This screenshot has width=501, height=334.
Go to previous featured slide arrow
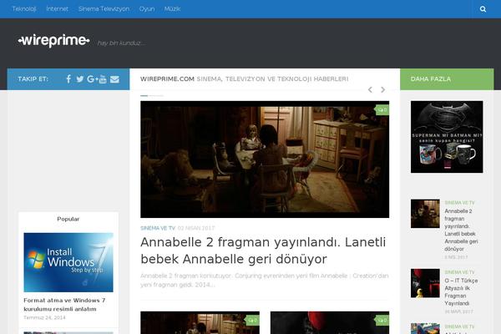point(370,89)
